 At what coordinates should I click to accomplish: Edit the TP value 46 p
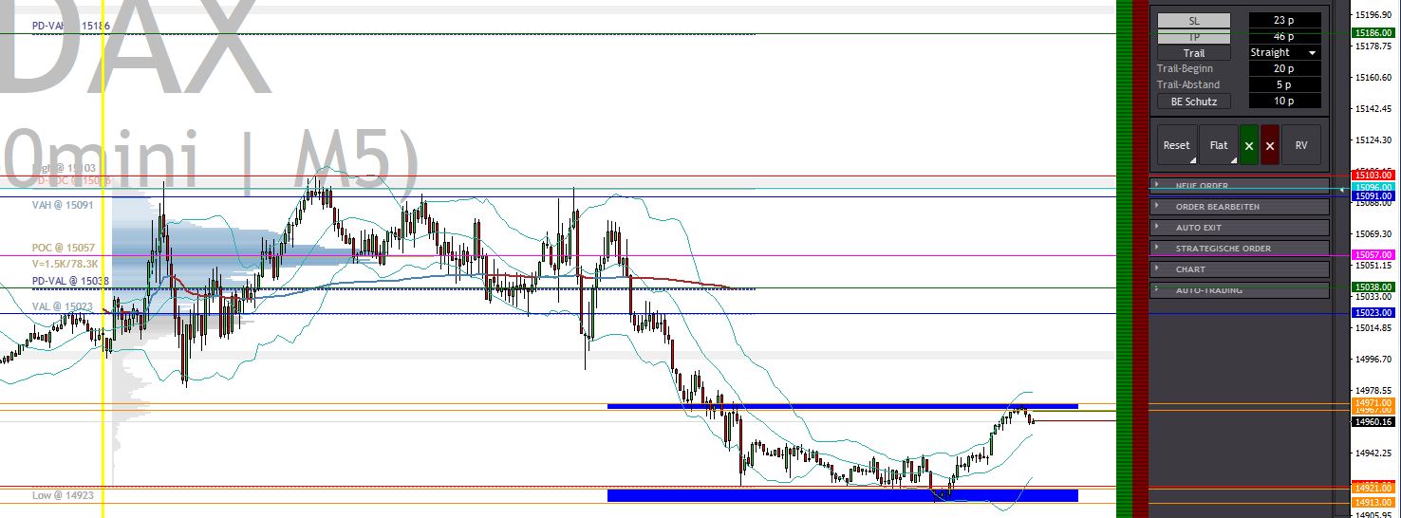click(1284, 36)
